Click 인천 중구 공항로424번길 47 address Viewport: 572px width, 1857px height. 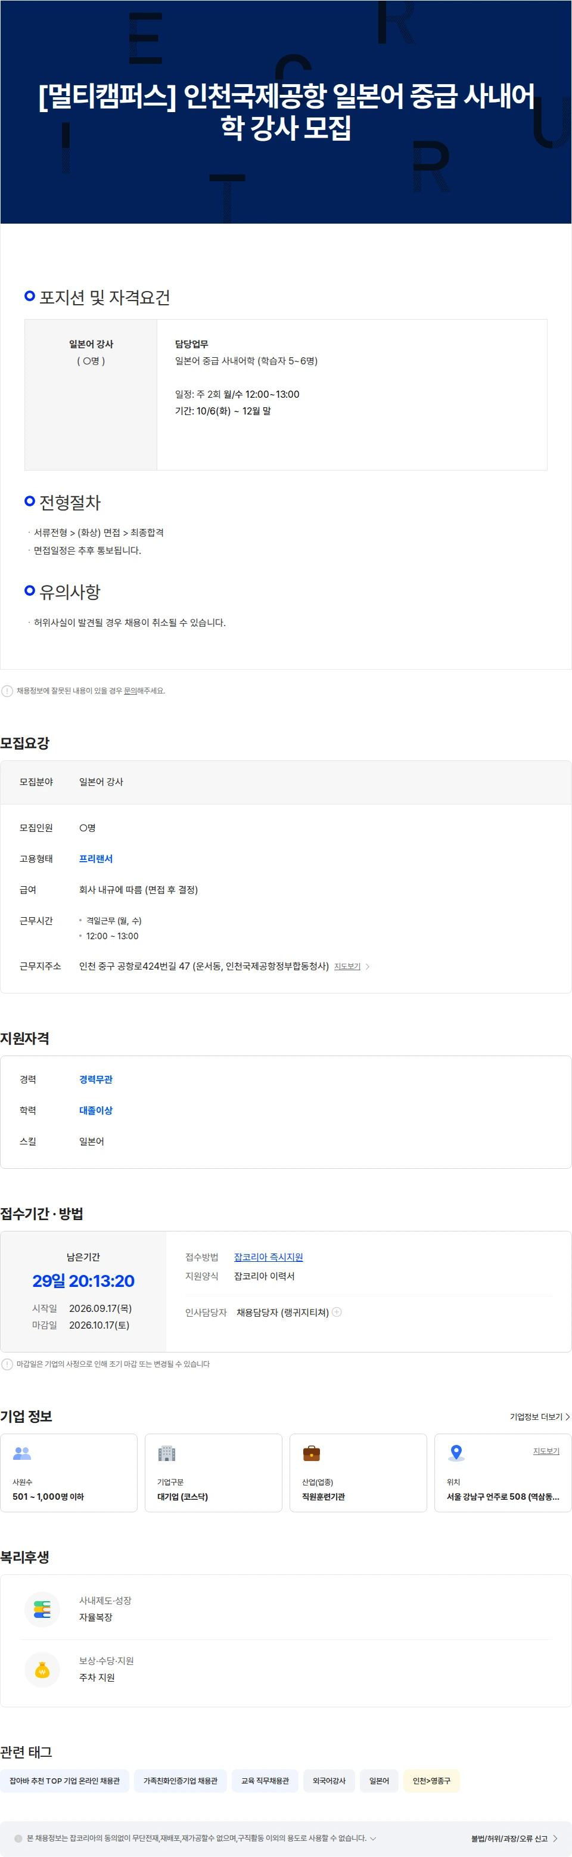point(204,966)
